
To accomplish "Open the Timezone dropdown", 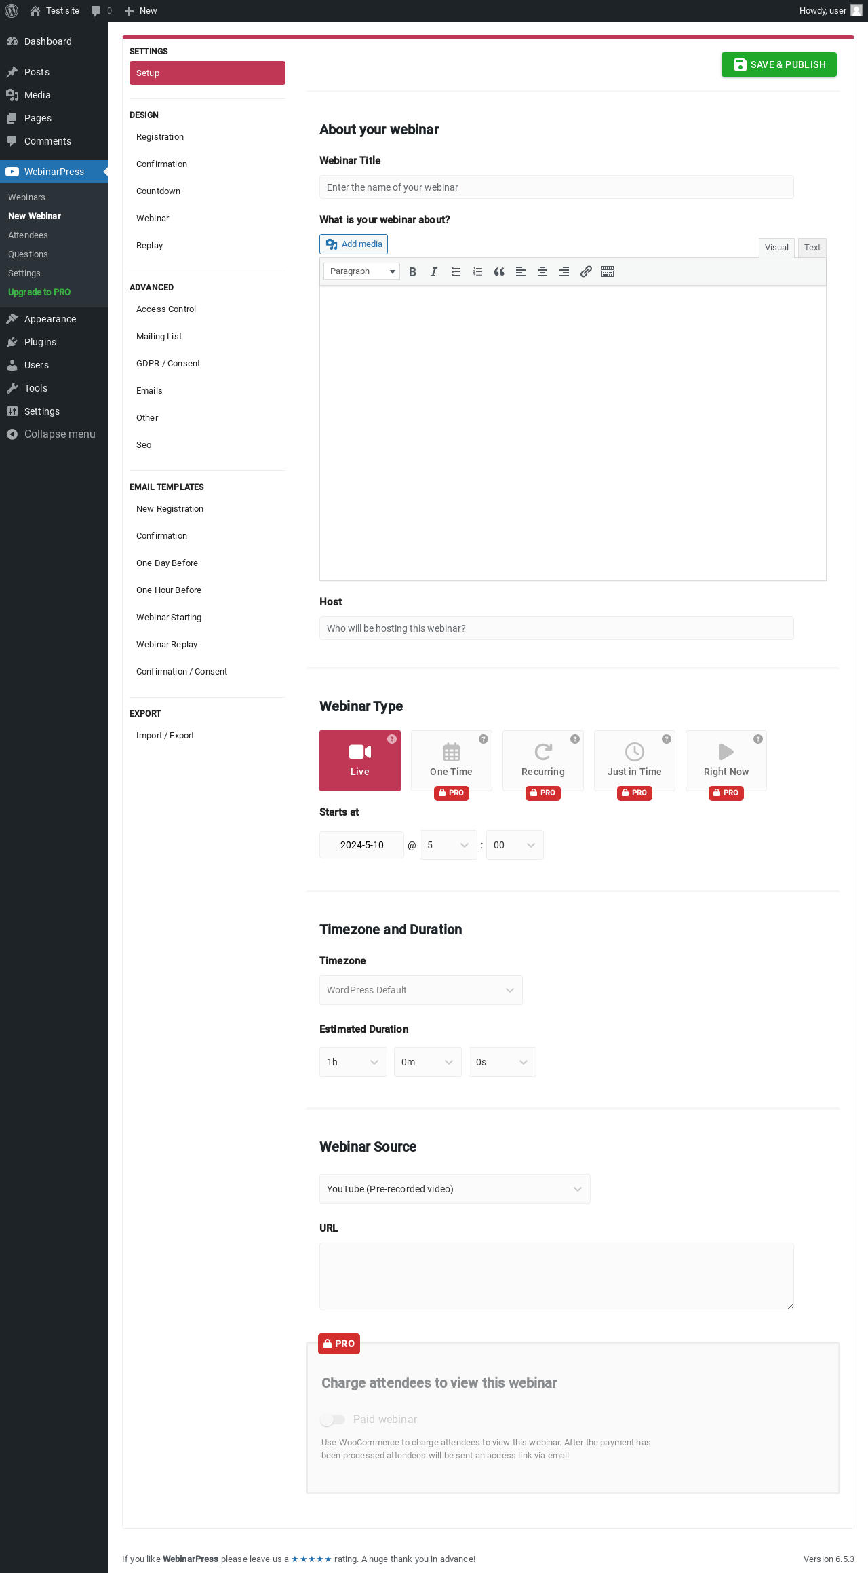I will [x=421, y=990].
